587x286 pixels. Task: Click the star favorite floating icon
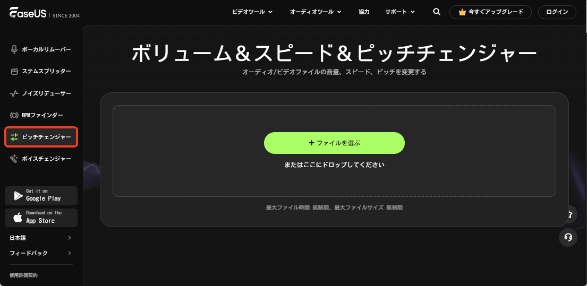click(570, 214)
